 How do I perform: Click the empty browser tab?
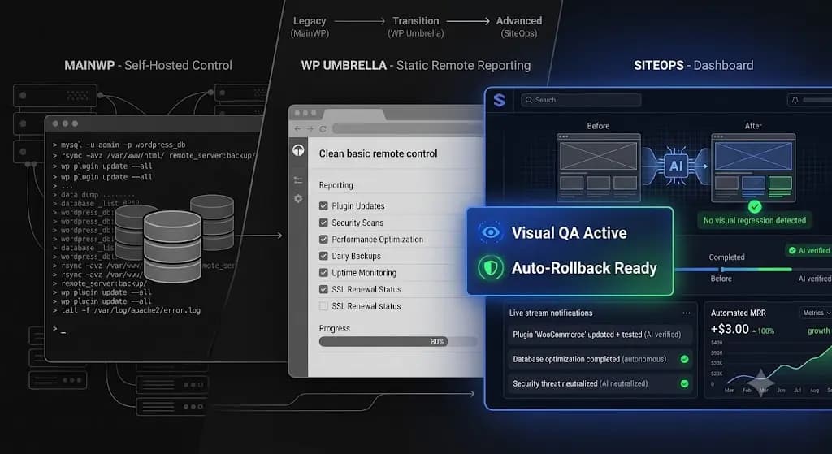[354, 115]
